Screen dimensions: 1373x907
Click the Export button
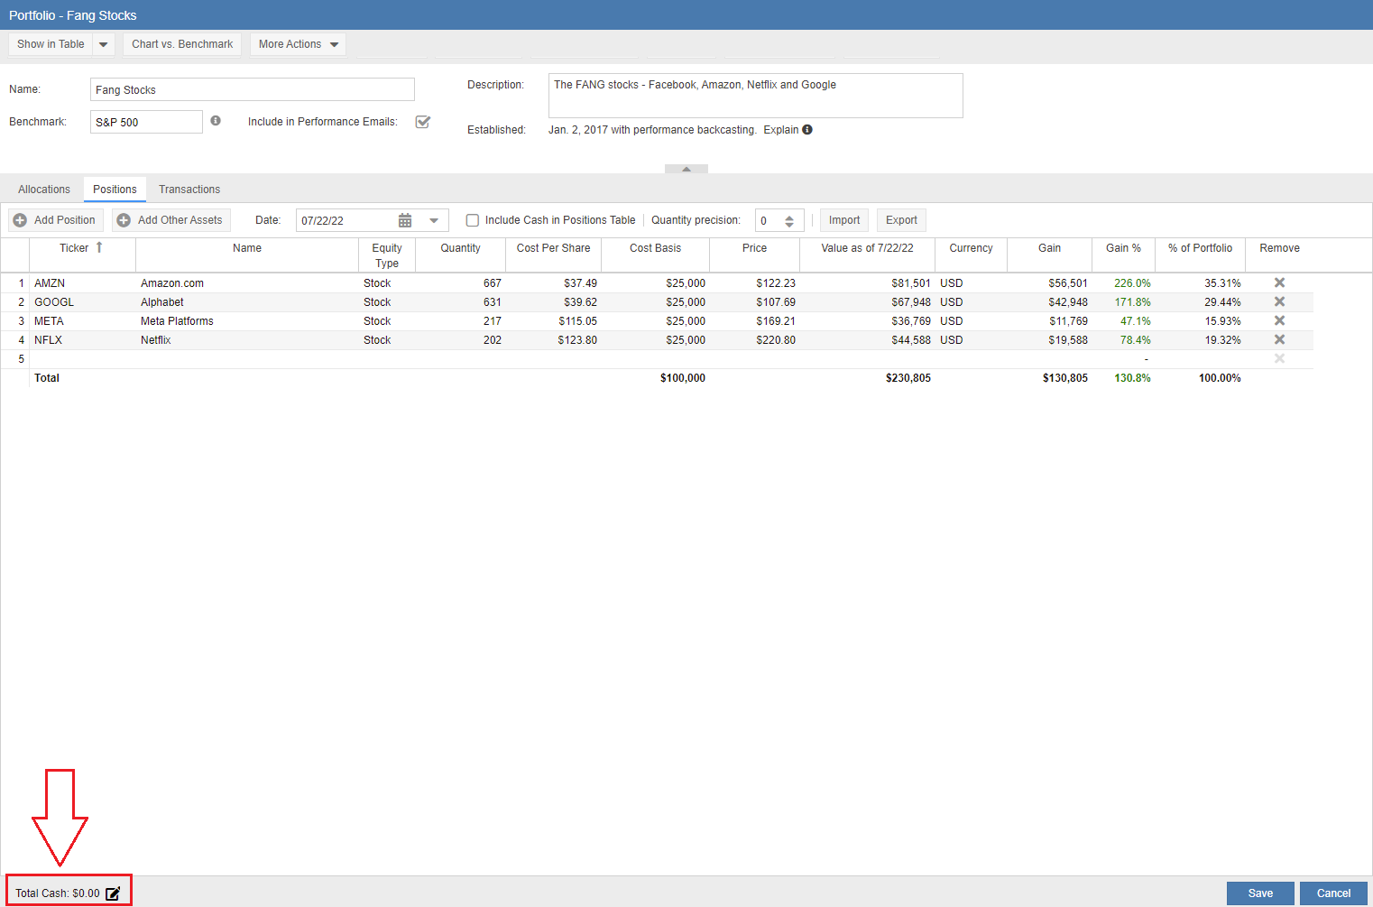(x=900, y=220)
